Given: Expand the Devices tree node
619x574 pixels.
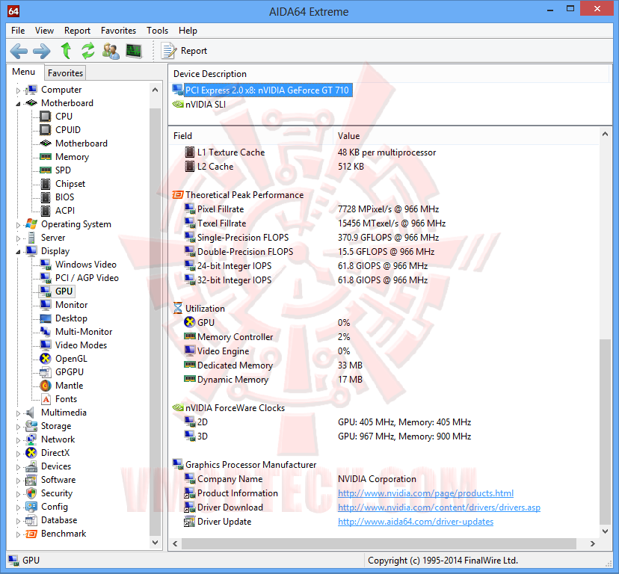Looking at the screenshot, I should coord(18,467).
